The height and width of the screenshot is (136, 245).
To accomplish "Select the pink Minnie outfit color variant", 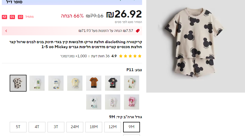I will click(132, 102).
